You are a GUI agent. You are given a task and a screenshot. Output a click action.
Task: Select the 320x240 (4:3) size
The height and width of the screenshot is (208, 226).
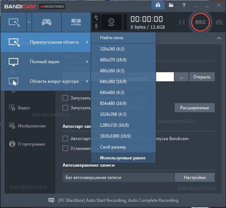pos(123,49)
